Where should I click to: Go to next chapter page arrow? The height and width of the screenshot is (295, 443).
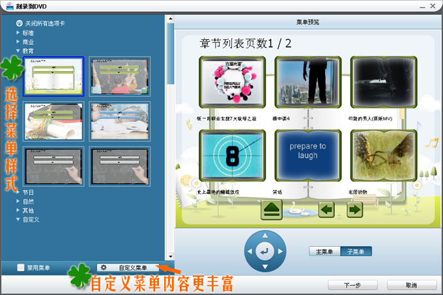coord(354,210)
